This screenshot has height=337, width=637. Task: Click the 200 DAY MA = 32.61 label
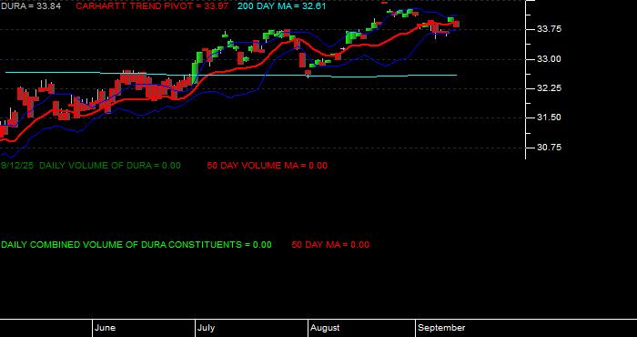(281, 6)
